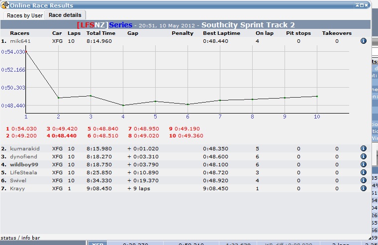Click the checkered flag window icon
378x245 pixels.
coord(5,5)
